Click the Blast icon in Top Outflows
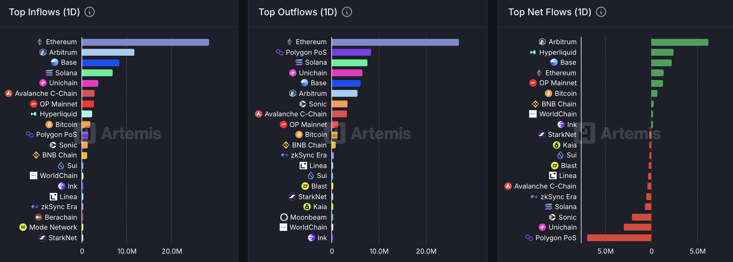This screenshot has width=733, height=262. tap(305, 186)
